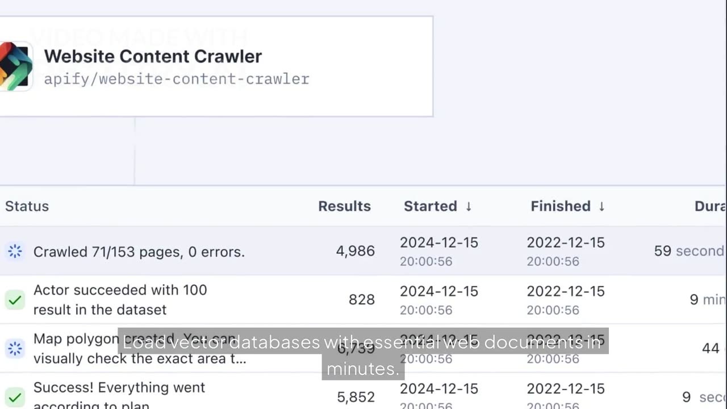Click the Website Content Crawler logo icon
Viewport: 727px width, 409px height.
16,66
